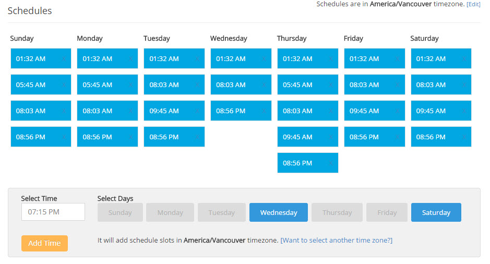Delete Friday 08:03 AM slot X icon
The width and height of the screenshot is (490, 264).
coord(397,85)
